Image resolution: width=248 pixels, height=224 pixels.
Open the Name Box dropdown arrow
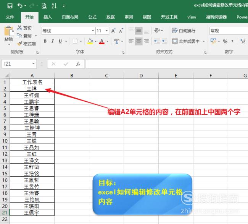[33, 64]
